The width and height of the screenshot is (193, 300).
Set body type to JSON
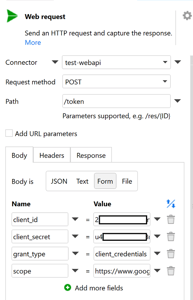tap(59, 181)
